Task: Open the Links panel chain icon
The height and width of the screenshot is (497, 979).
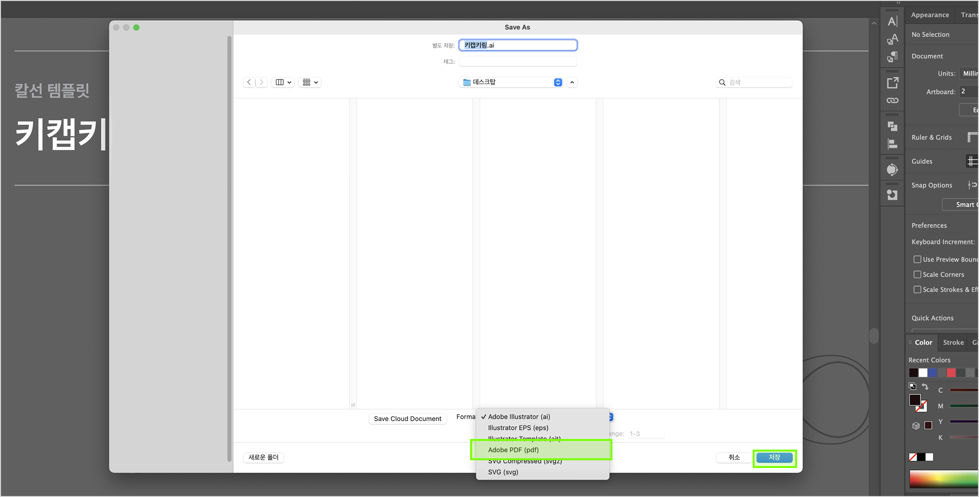Action: [892, 101]
